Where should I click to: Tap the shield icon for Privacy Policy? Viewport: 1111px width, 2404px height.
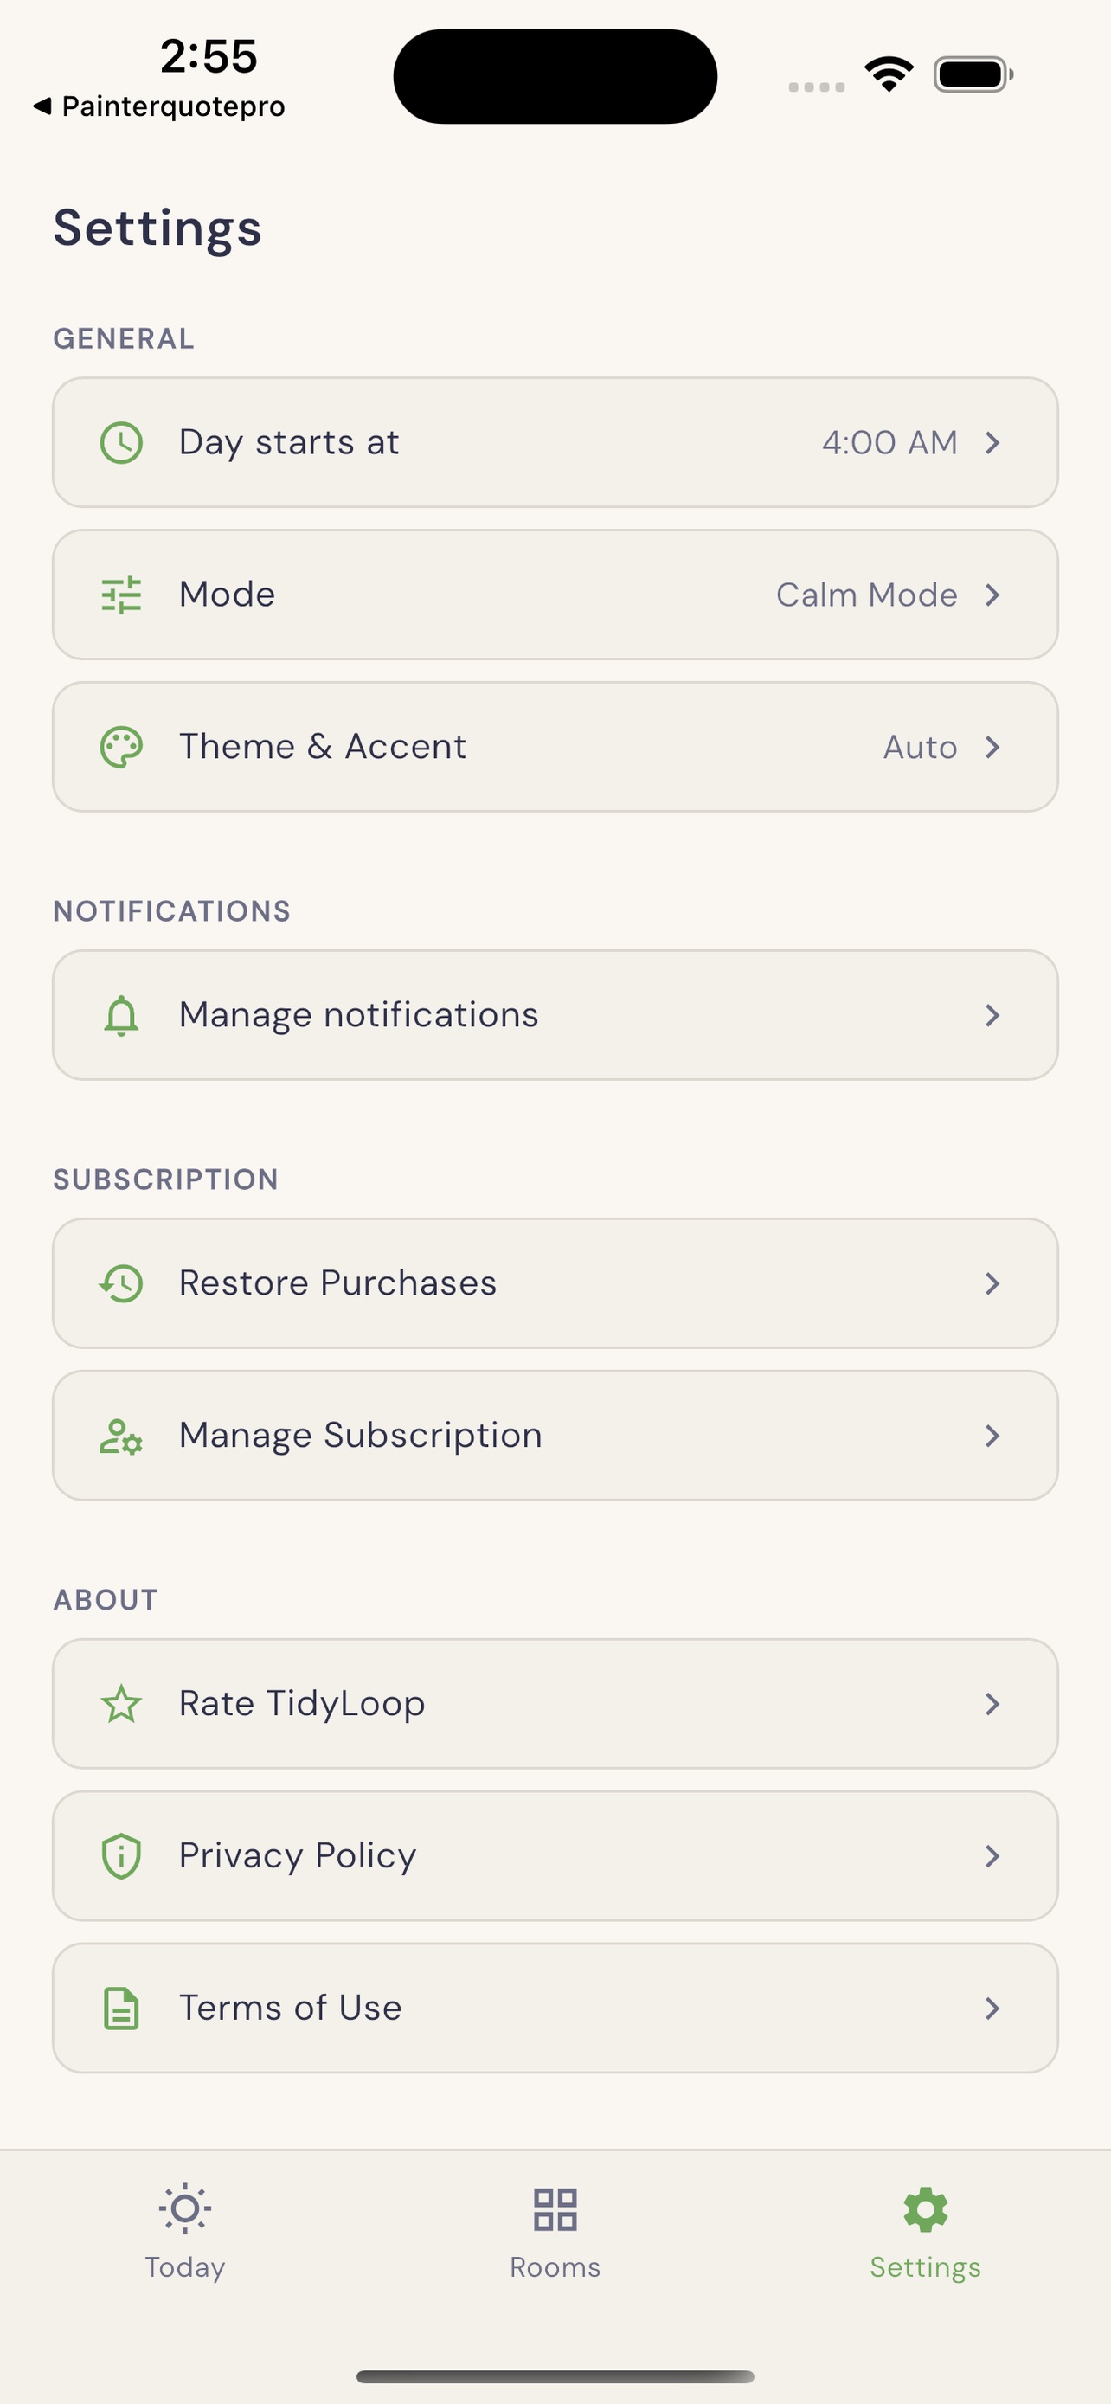121,1856
